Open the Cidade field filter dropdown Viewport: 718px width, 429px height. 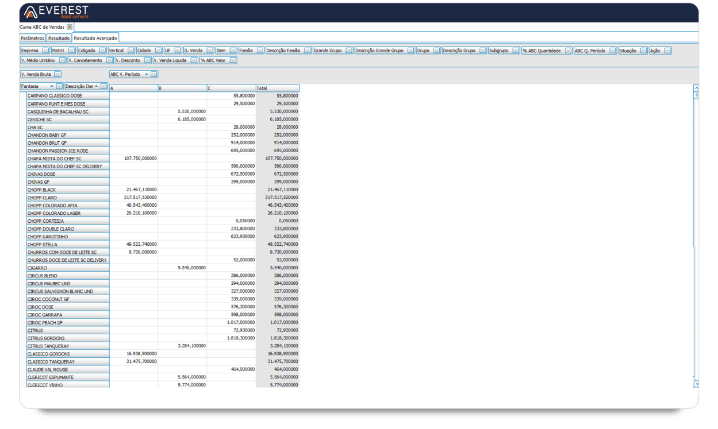click(x=159, y=51)
